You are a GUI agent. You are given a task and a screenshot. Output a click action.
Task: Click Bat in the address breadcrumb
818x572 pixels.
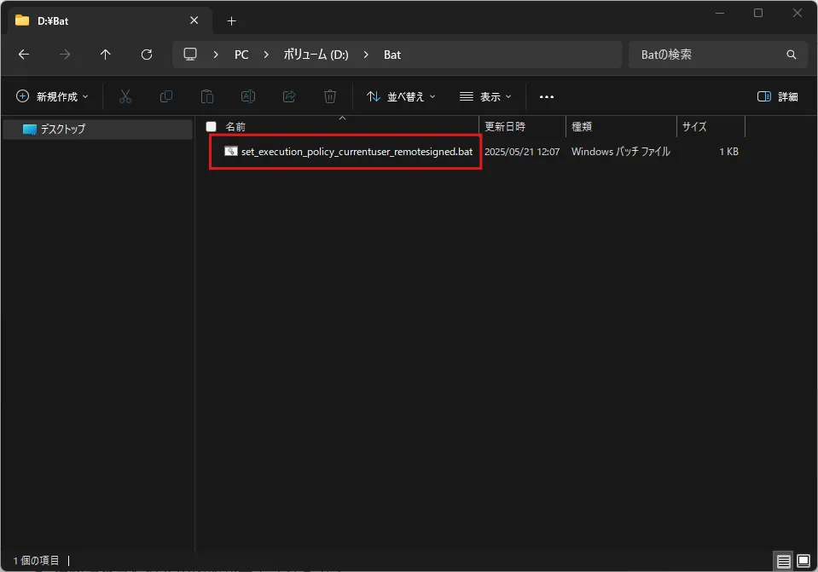pos(392,55)
